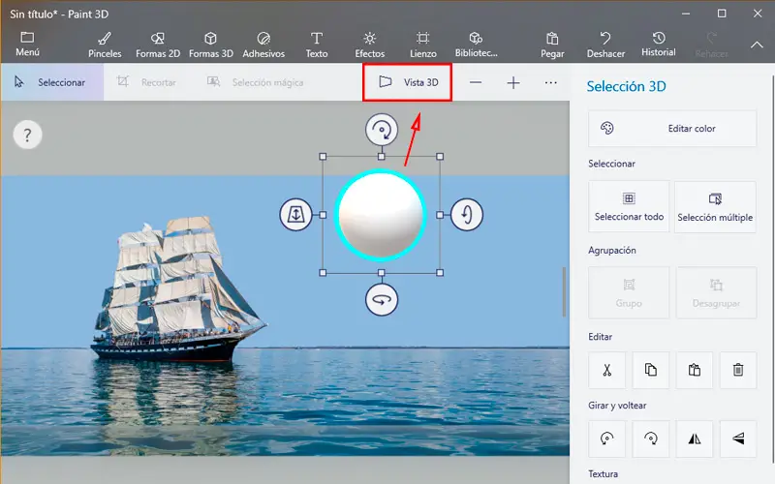Click the sailing ship in the image
Viewport: 775px width, 484px height.
pos(178,291)
